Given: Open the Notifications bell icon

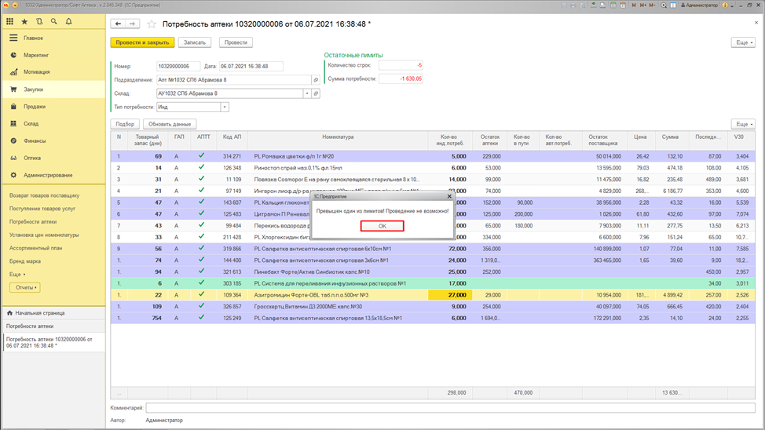Looking at the screenshot, I should coord(68,22).
